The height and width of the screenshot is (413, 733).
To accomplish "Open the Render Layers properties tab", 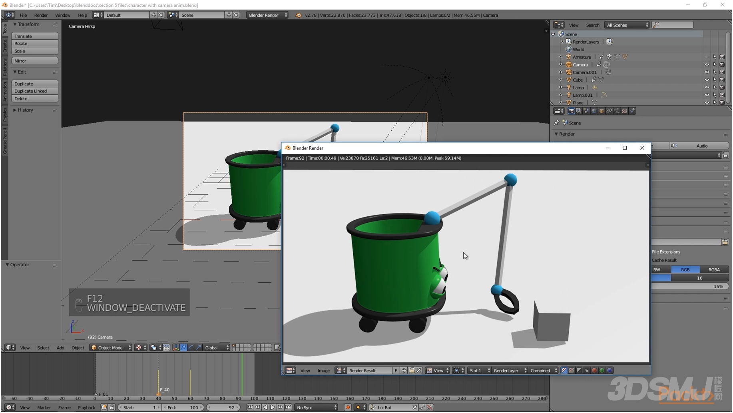I will click(x=579, y=111).
